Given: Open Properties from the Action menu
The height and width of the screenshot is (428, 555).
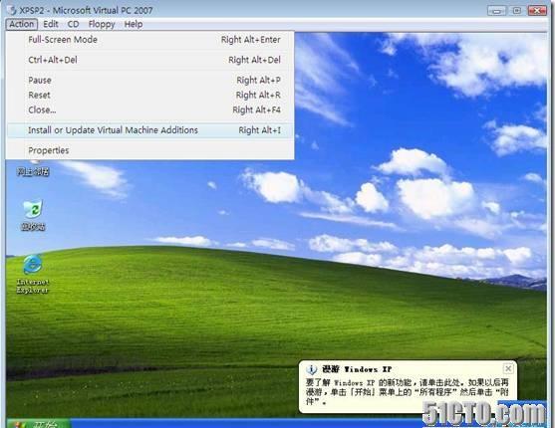Looking at the screenshot, I should point(150,150).
